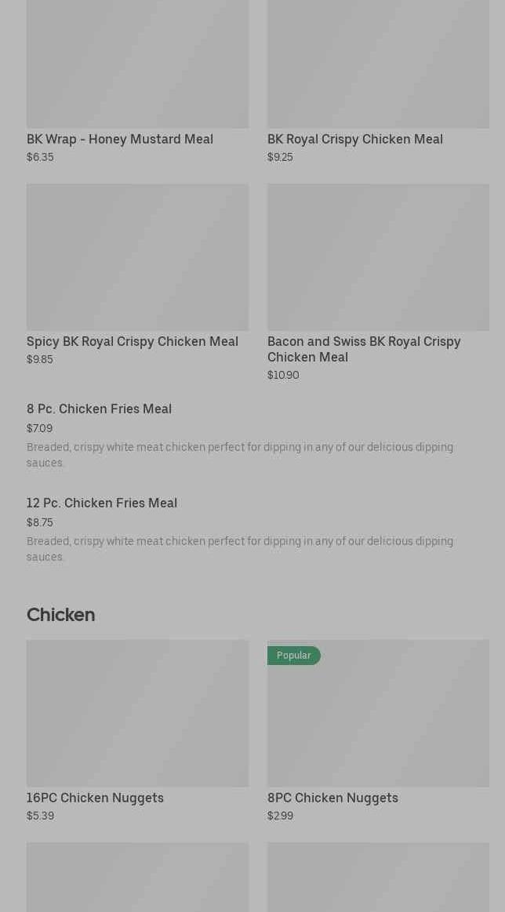Open the 8 Pc. Chicken Fries Meal item
This screenshot has width=505, height=912.
pos(99,409)
